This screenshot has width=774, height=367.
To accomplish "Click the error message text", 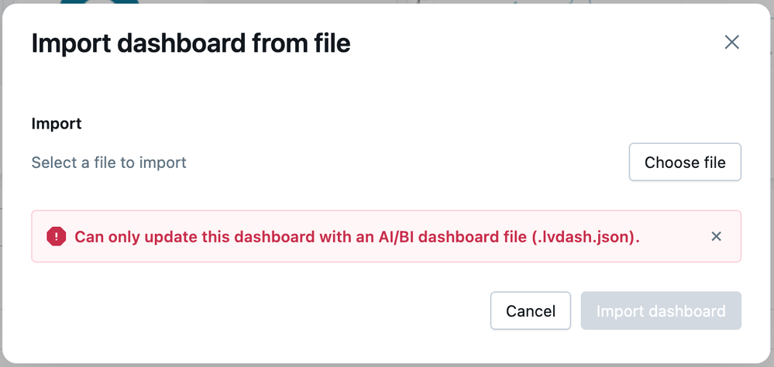I will (356, 237).
